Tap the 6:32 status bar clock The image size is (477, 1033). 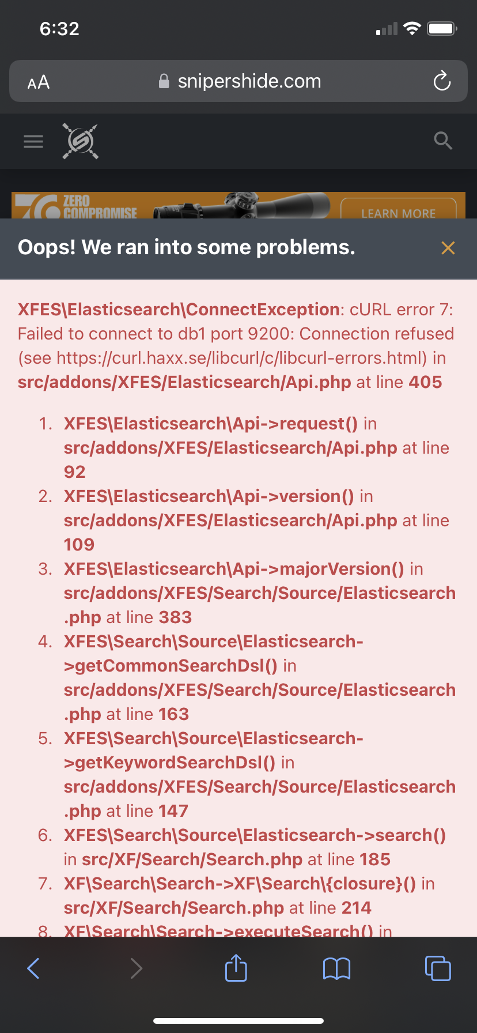pos(59,28)
